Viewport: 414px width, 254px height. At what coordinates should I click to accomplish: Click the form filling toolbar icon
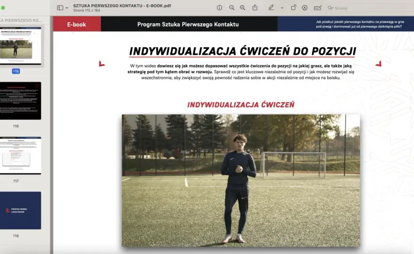click(318, 8)
